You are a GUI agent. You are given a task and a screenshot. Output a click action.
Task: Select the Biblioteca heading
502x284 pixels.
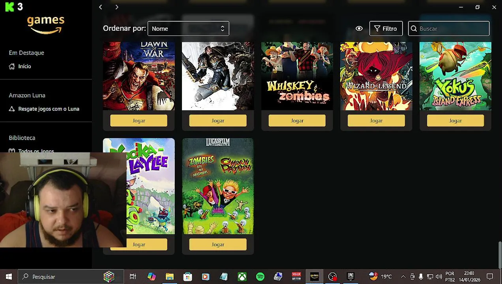(x=22, y=138)
